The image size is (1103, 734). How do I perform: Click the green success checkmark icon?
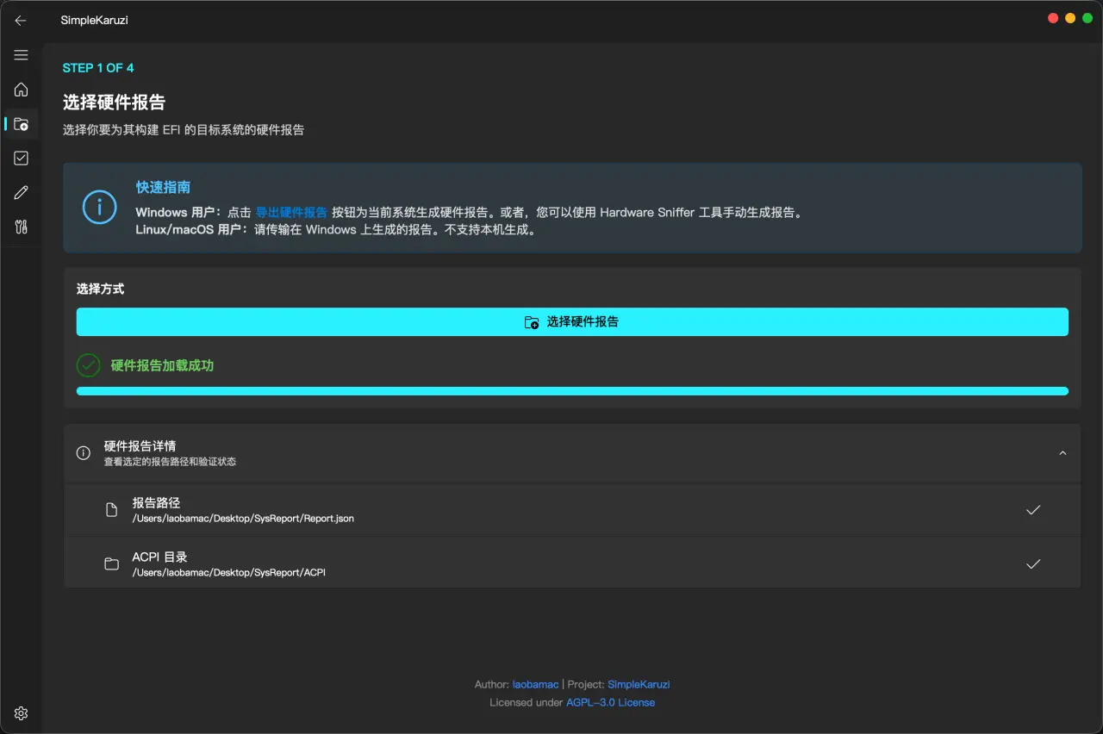[x=89, y=365]
